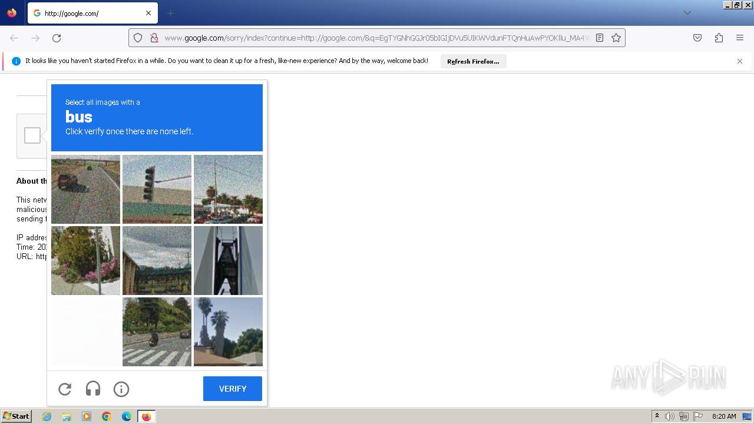
Task: Open a new tab with plus
Action: pos(170,13)
